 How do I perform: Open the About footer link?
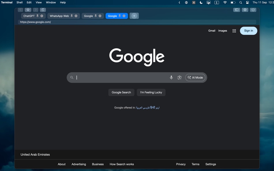point(62,164)
